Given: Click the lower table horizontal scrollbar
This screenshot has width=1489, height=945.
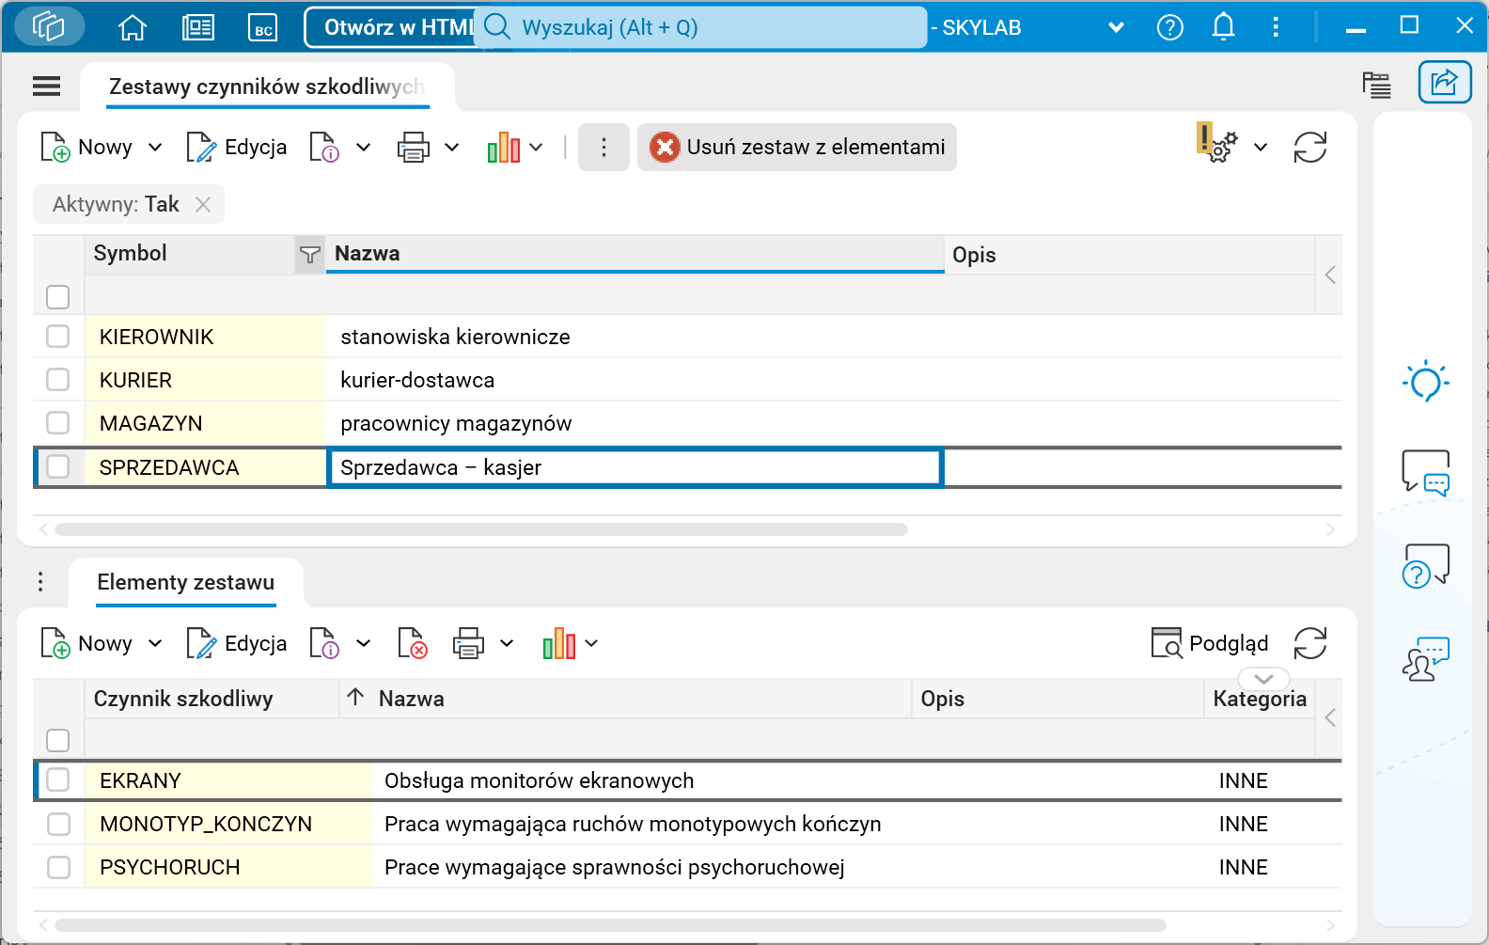Looking at the screenshot, I should point(610,925).
